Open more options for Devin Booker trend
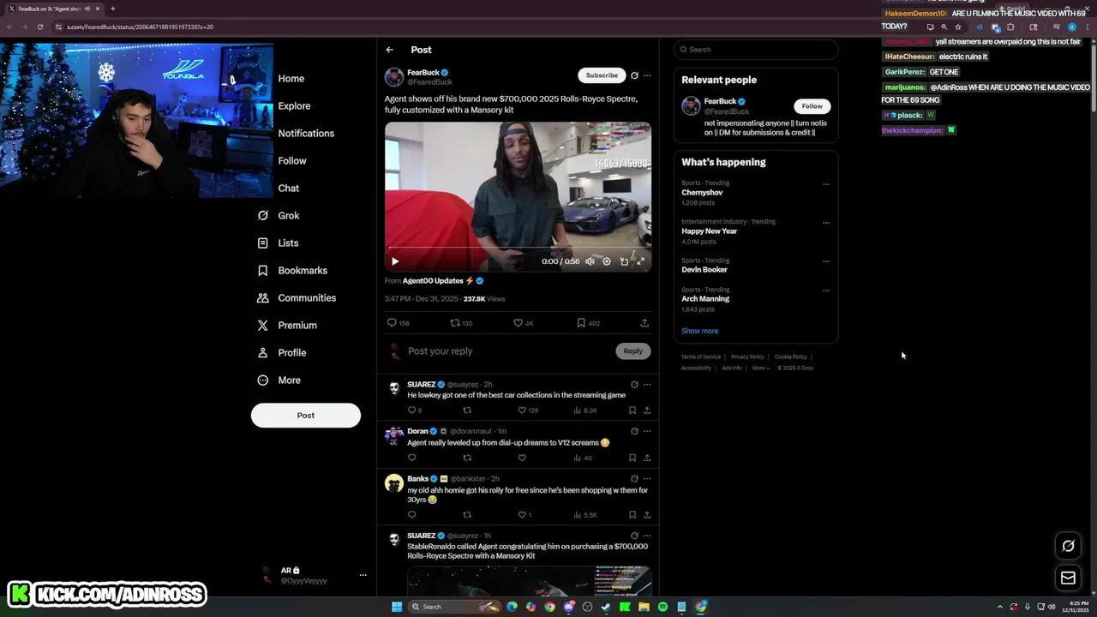The width and height of the screenshot is (1097, 617). coord(826,261)
